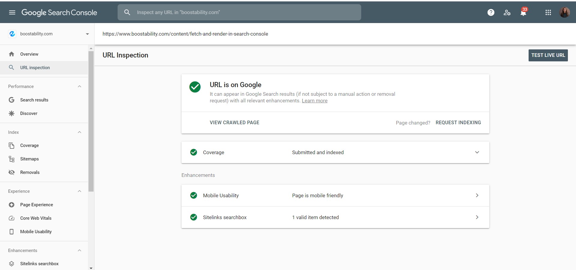Click the Discover asterisk icon
576x270 pixels.
pyautogui.click(x=11, y=113)
